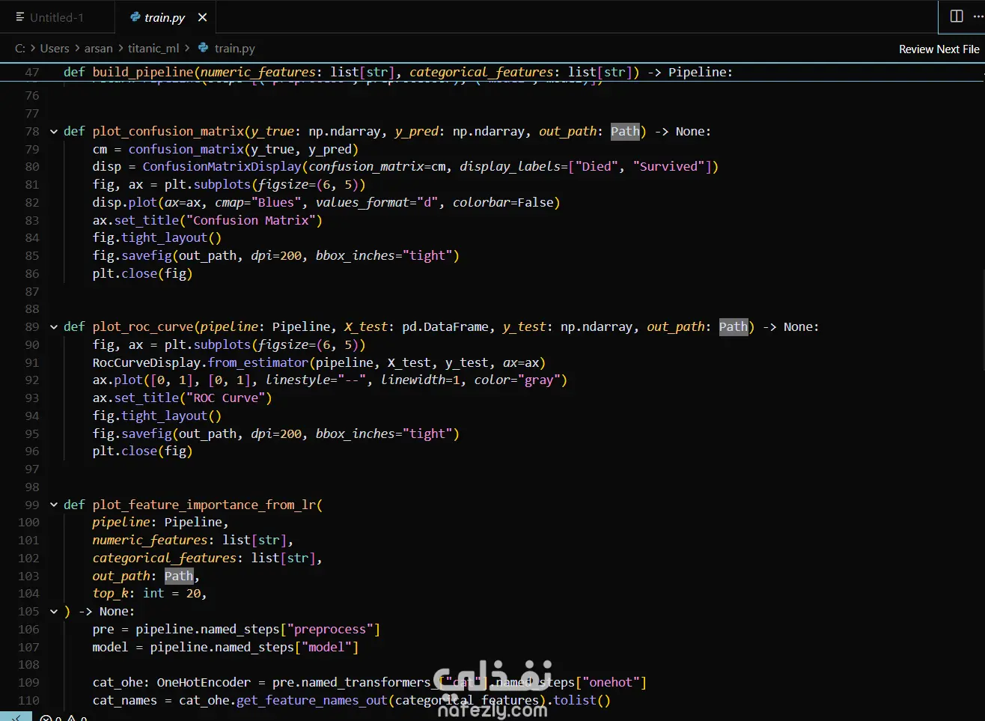
Task: Click the "Died" label string
Action: point(597,167)
